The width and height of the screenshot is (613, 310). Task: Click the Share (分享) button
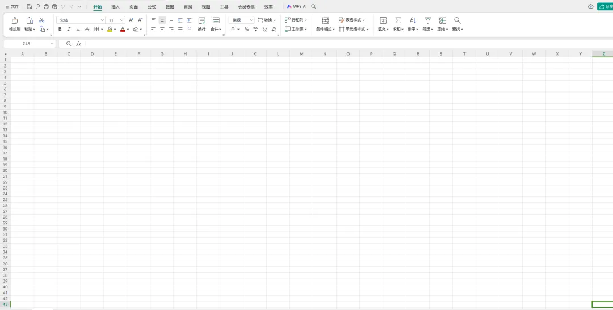(x=605, y=7)
